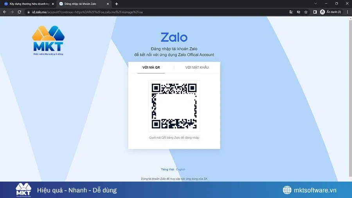This screenshot has width=352, height=198.
Task: Click the Zalo login QR code
Action: pyautogui.click(x=174, y=106)
